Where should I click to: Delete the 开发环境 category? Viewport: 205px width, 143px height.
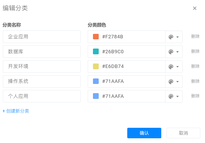coord(195,66)
